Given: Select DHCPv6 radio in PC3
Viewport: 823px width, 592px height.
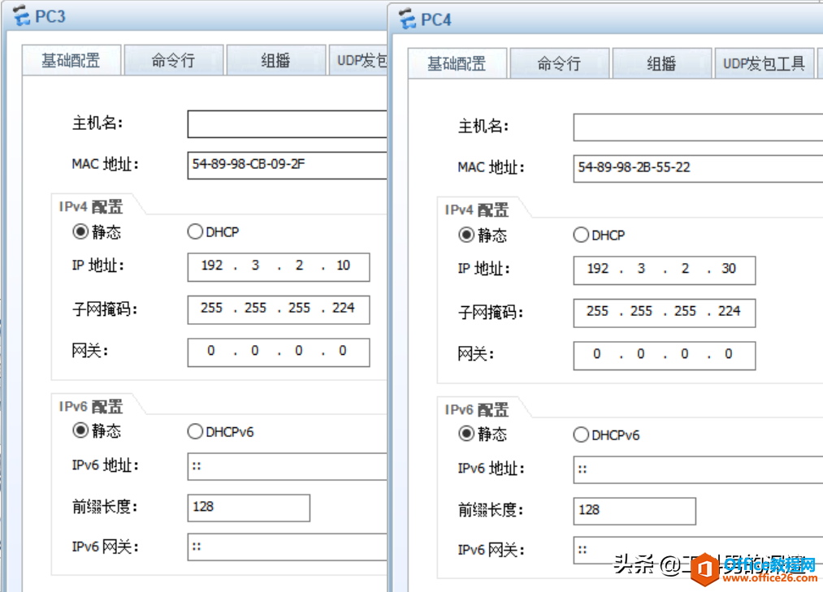Looking at the screenshot, I should (195, 431).
